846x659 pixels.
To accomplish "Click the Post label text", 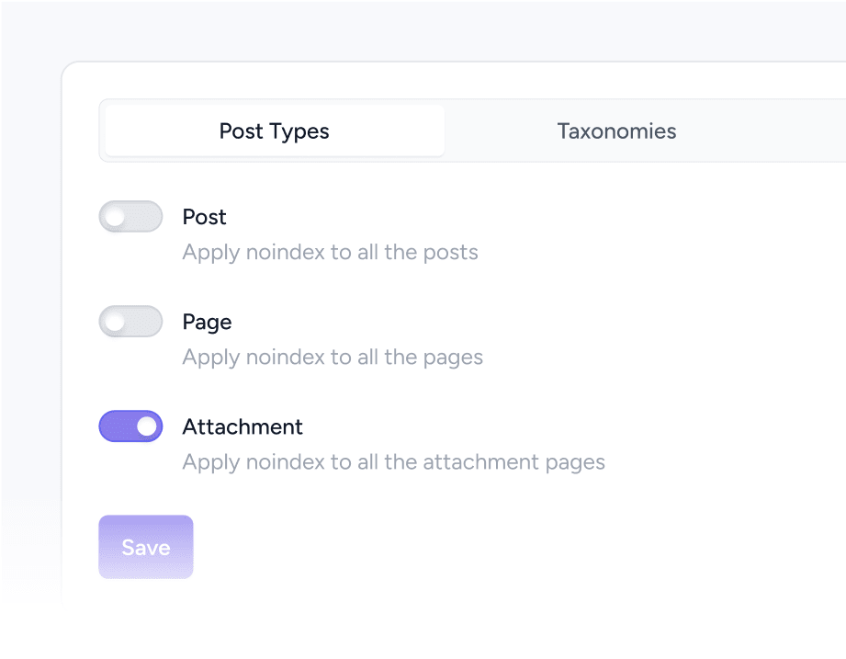I will point(204,216).
